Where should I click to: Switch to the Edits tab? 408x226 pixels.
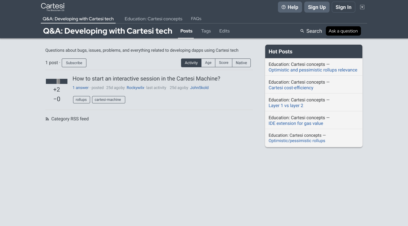pos(224,31)
